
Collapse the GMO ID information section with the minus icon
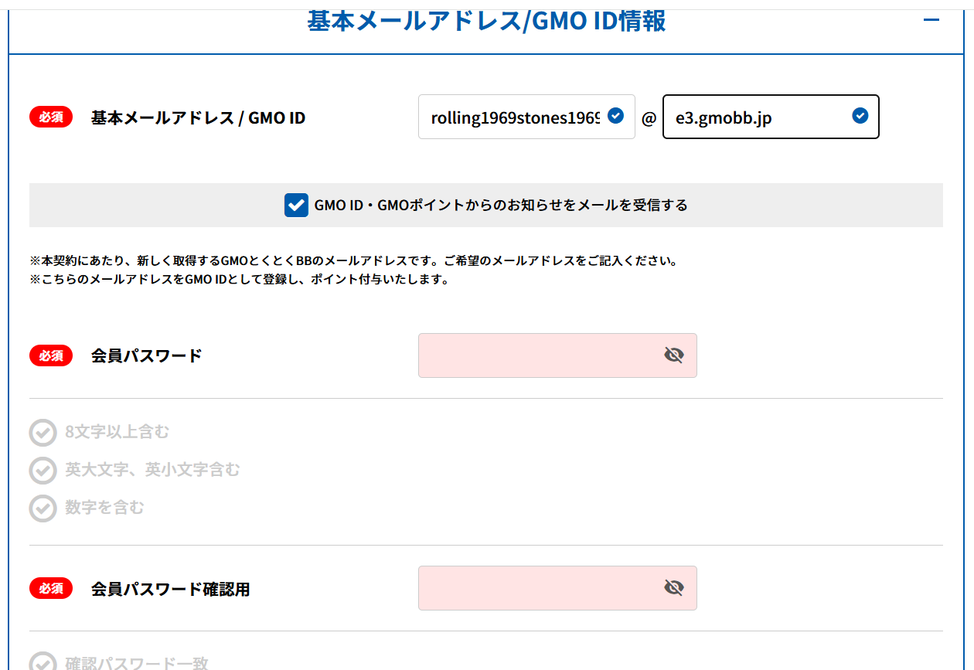(931, 21)
